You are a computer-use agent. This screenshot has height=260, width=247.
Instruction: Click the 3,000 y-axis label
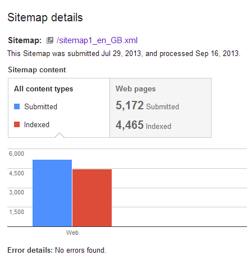[16, 192]
